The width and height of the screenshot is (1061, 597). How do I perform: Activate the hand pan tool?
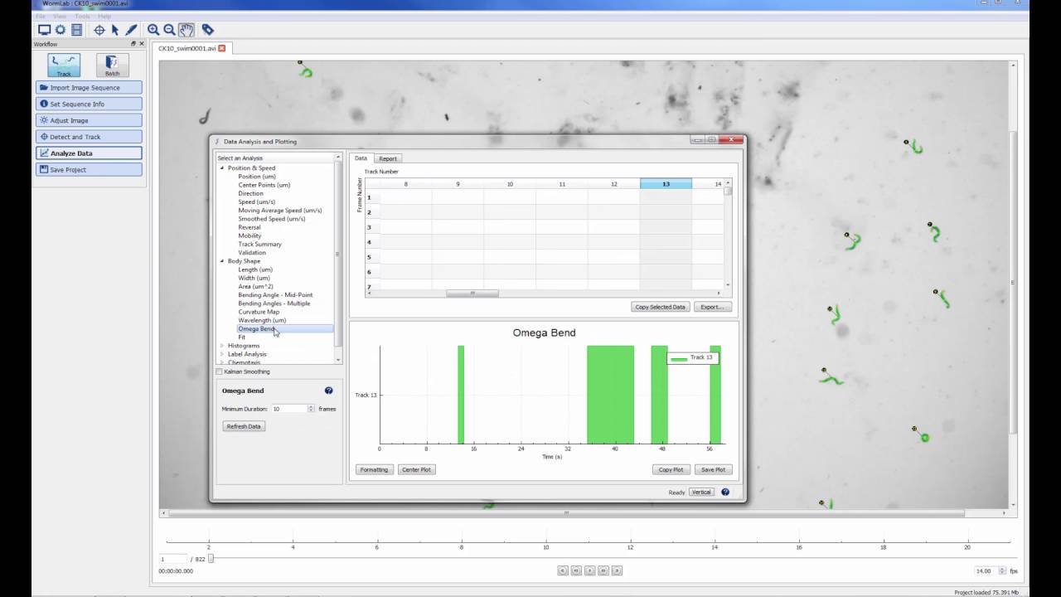coord(187,30)
